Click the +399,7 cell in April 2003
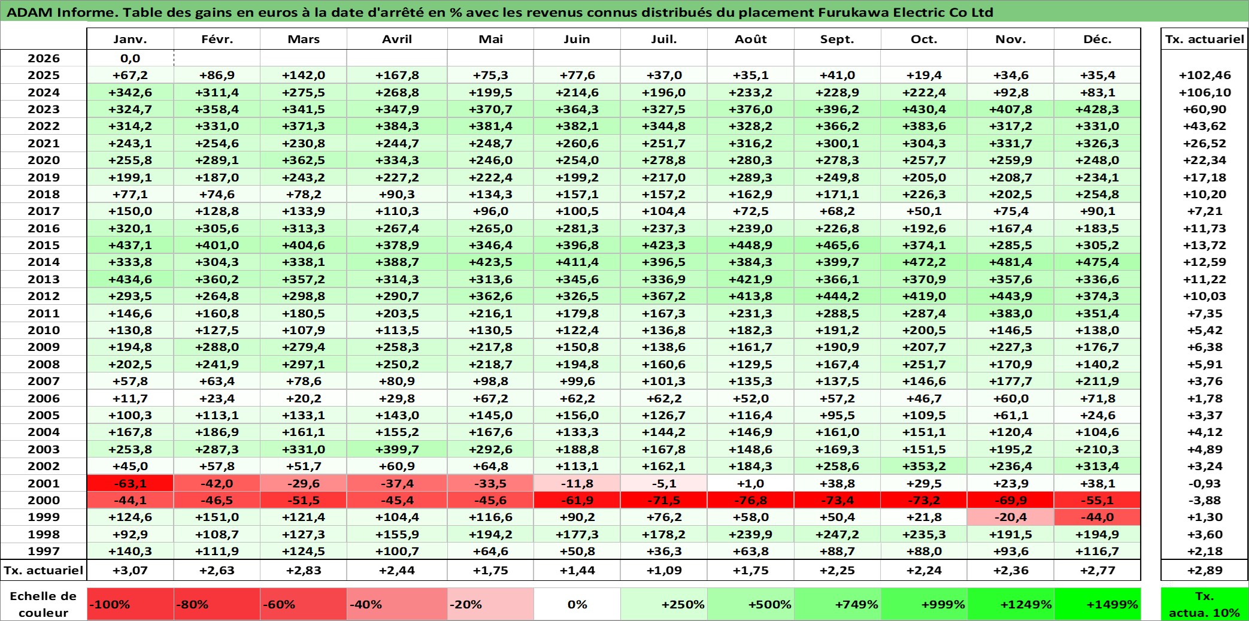Screen dimensions: 1249x621 (397, 449)
